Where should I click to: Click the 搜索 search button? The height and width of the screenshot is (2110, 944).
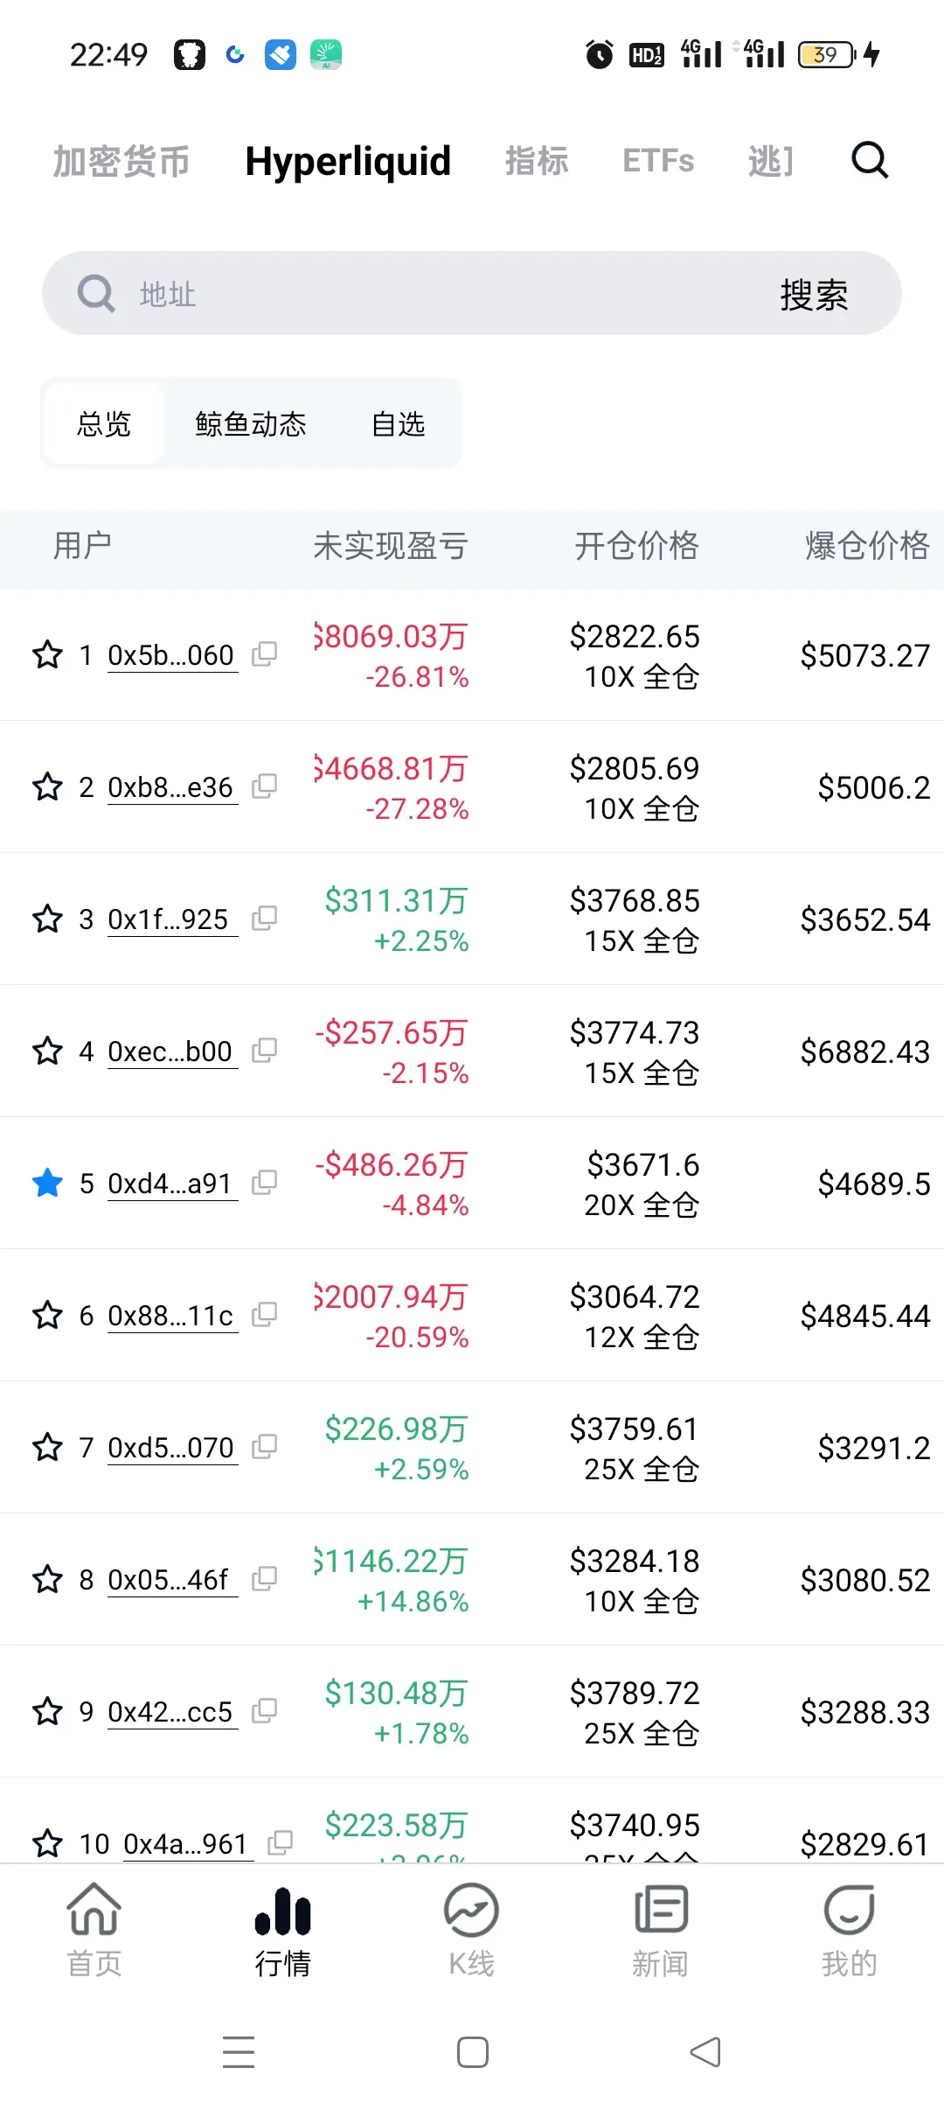click(x=814, y=294)
